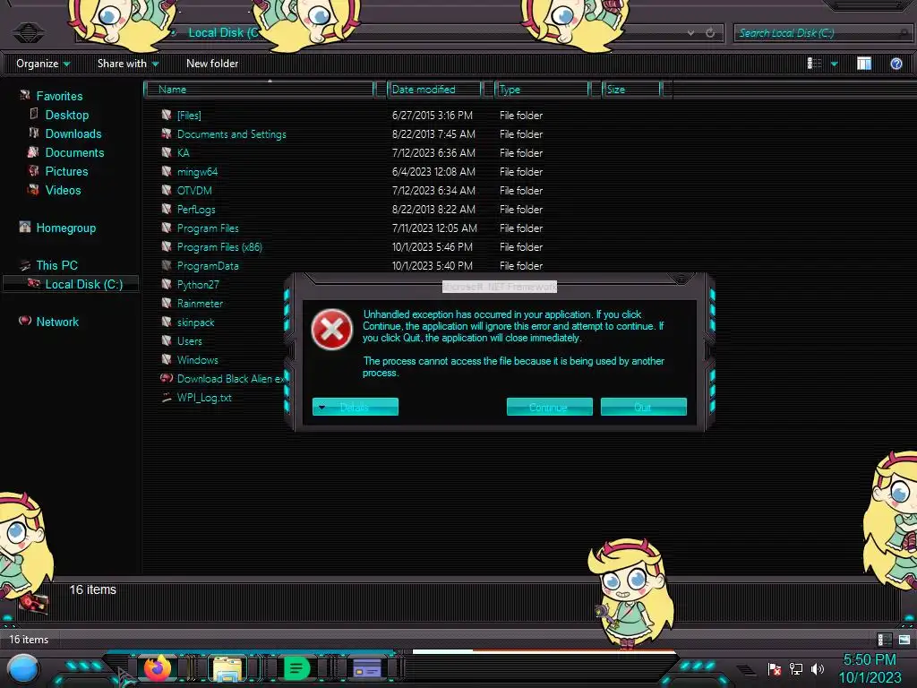Expand the address bar history dropdown
Image resolution: width=917 pixels, height=688 pixels.
coord(690,33)
